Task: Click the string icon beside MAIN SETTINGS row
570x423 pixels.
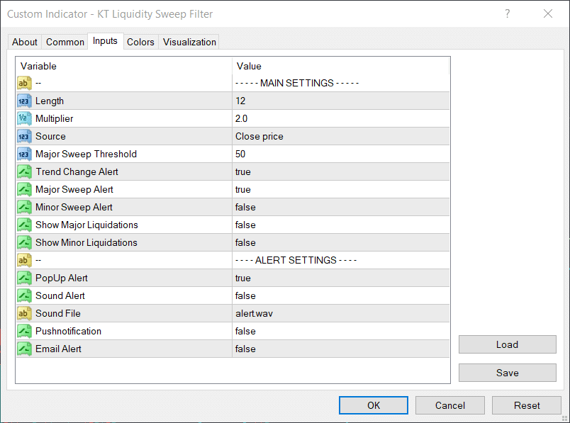Action: [24, 83]
